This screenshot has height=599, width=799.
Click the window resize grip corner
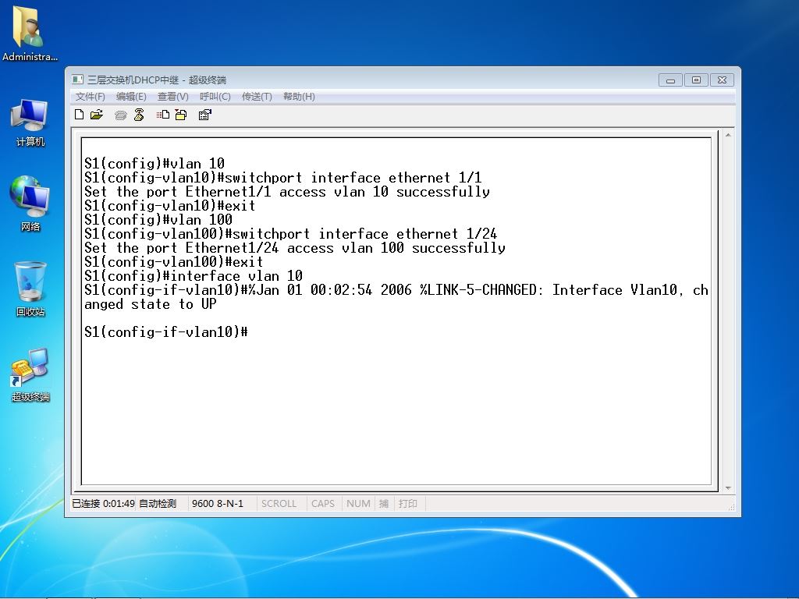[x=732, y=507]
